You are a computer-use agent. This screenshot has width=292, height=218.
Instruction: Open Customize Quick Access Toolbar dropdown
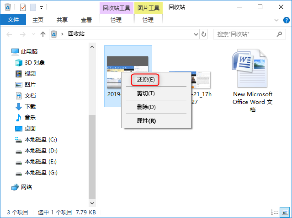[x=41, y=7]
